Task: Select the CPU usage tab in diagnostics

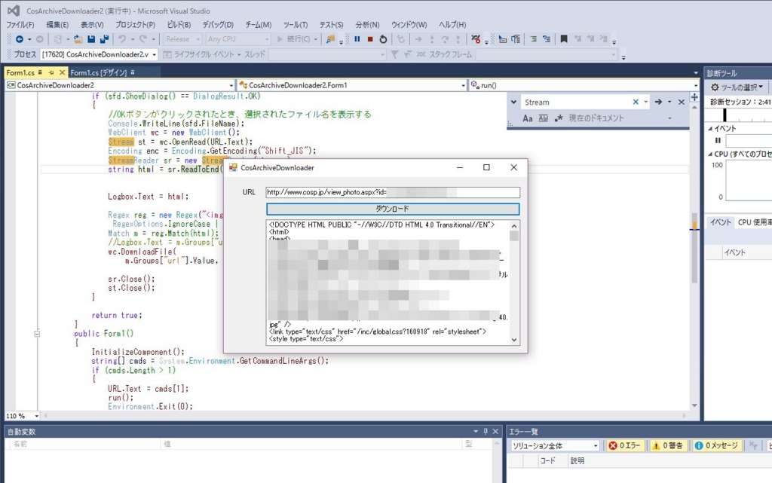Action: tap(754, 222)
